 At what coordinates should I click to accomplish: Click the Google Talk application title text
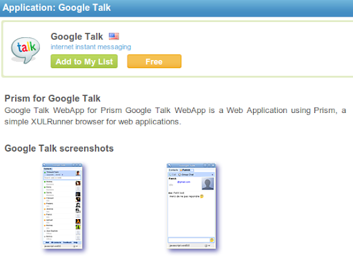pos(77,37)
